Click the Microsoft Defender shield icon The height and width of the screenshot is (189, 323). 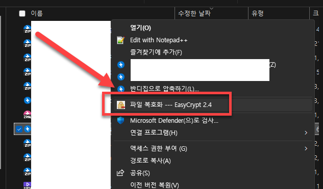[121, 120]
